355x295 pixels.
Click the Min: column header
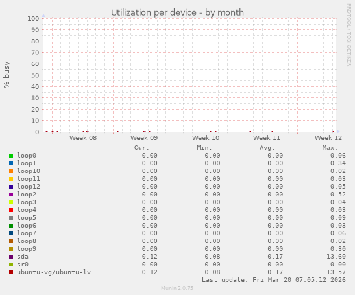click(204, 148)
